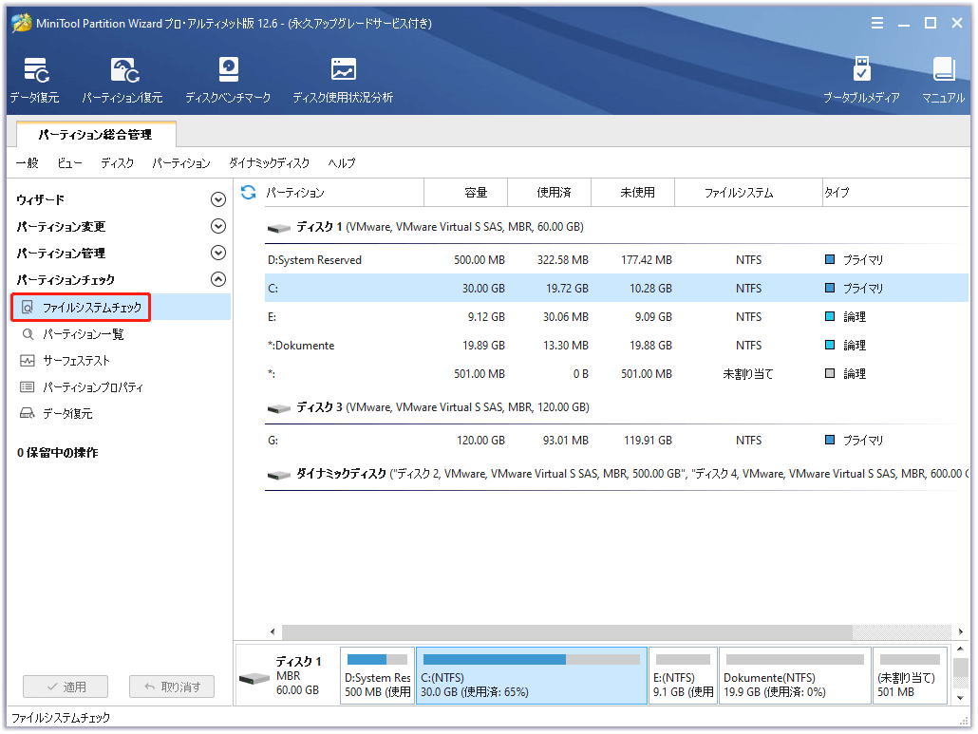Open the hamburger menu in title bar

pos(877,23)
